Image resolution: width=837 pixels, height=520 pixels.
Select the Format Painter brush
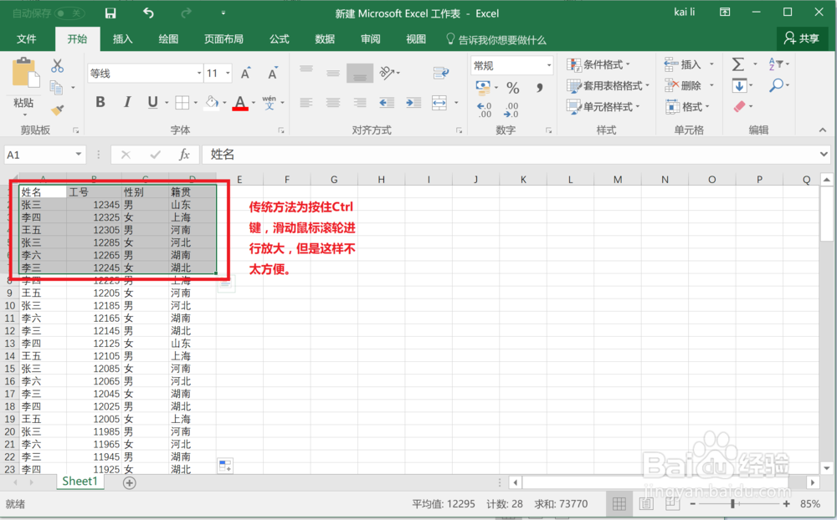57,110
